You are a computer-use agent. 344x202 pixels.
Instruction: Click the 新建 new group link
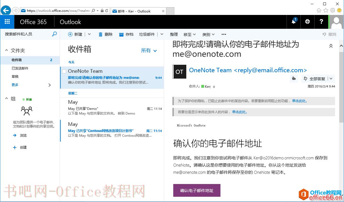pos(27,99)
